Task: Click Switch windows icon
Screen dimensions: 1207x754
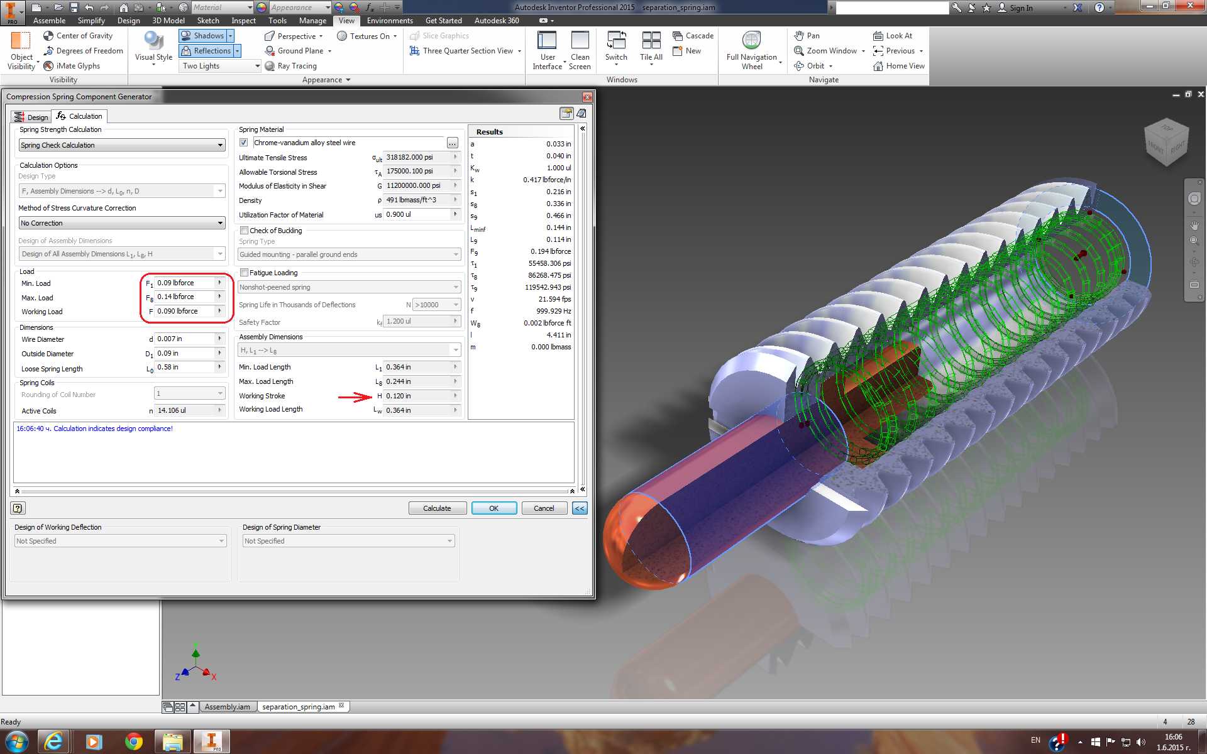Action: (x=616, y=41)
